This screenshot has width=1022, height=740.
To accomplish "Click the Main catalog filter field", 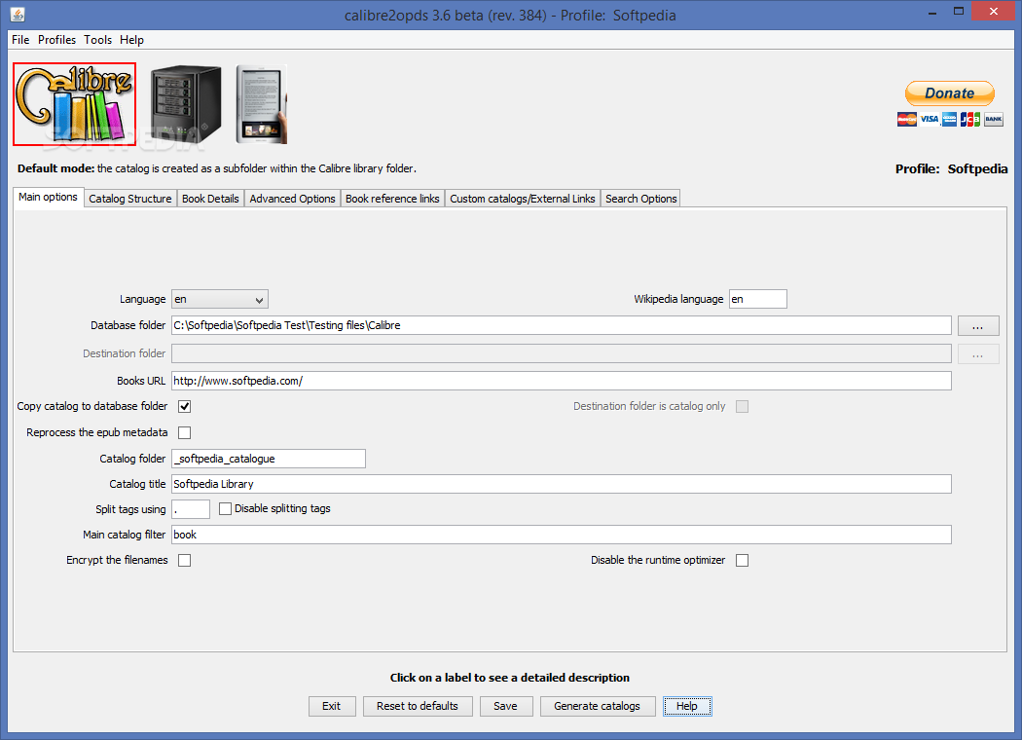I will coord(562,535).
